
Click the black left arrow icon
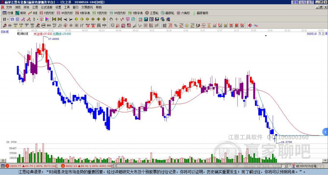(x=65, y=19)
